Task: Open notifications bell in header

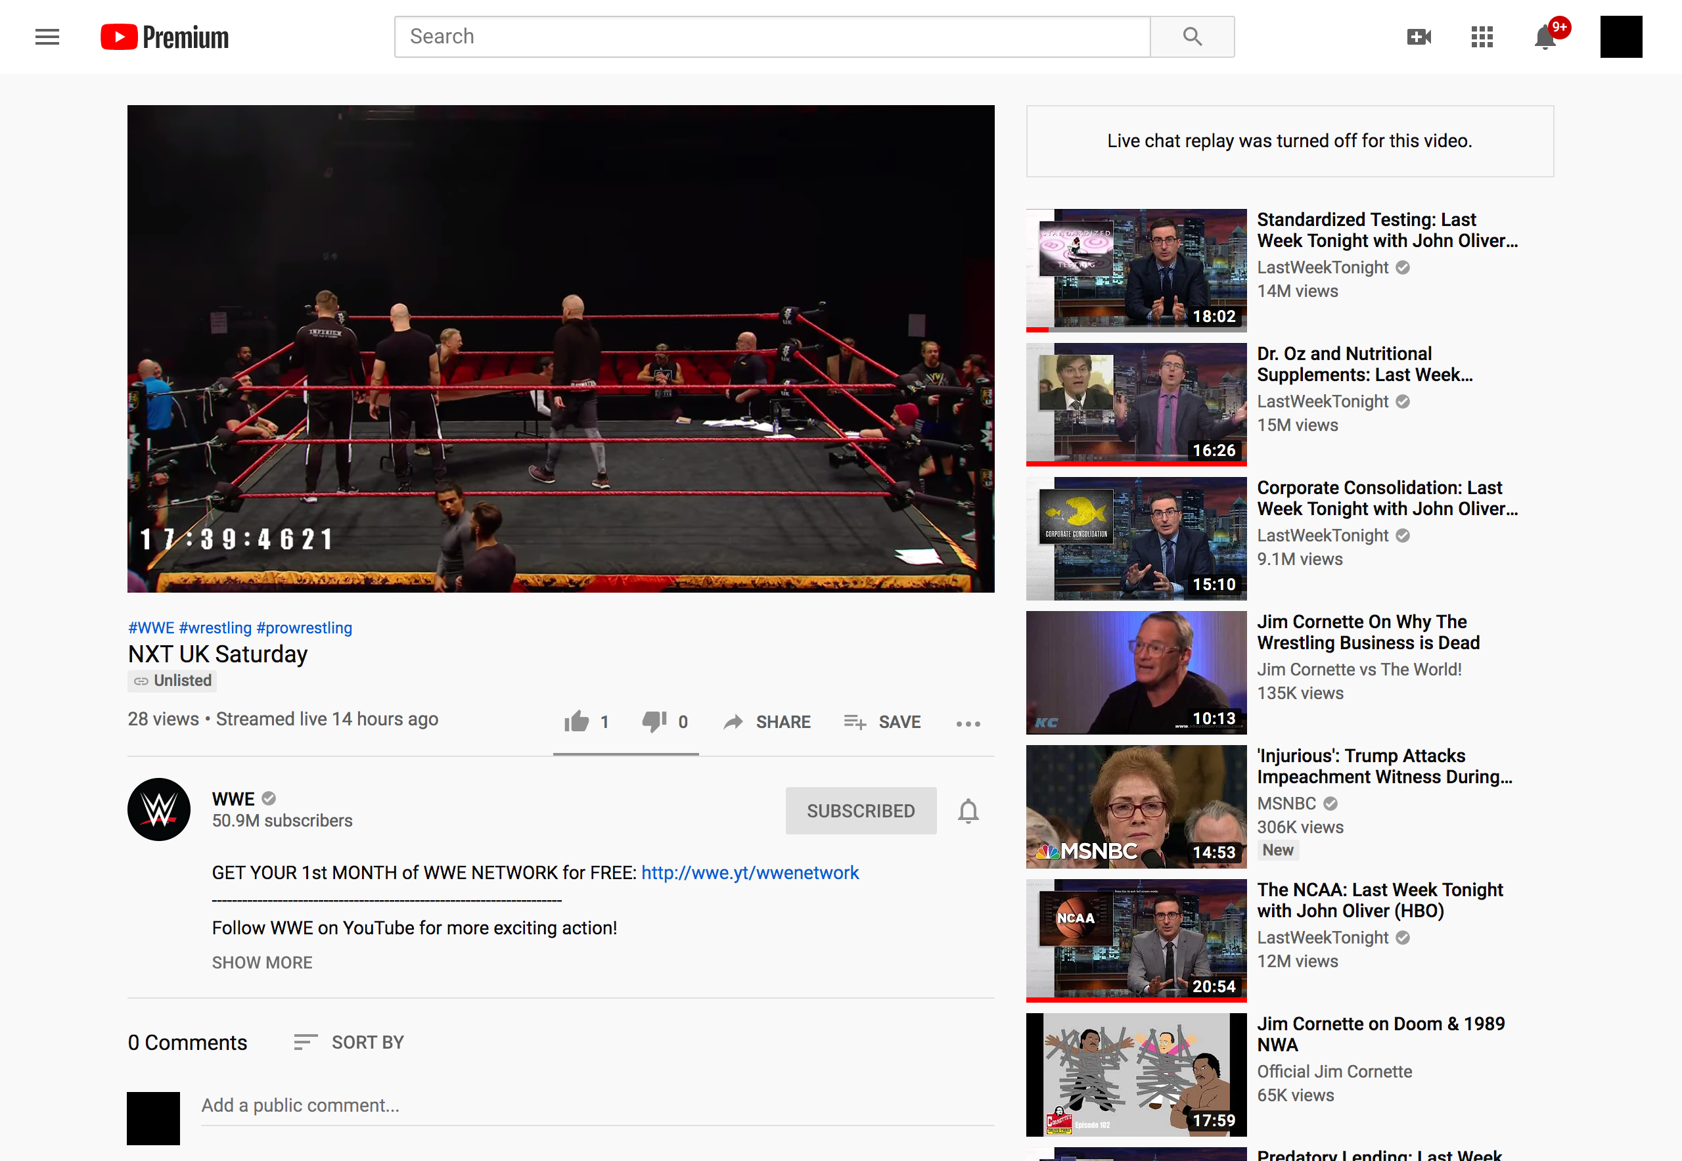Action: (1546, 36)
